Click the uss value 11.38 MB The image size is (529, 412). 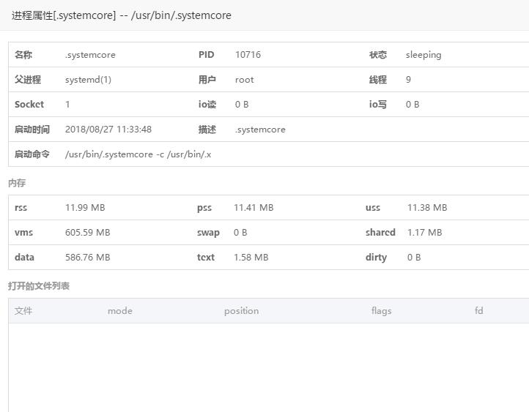[x=427, y=208]
